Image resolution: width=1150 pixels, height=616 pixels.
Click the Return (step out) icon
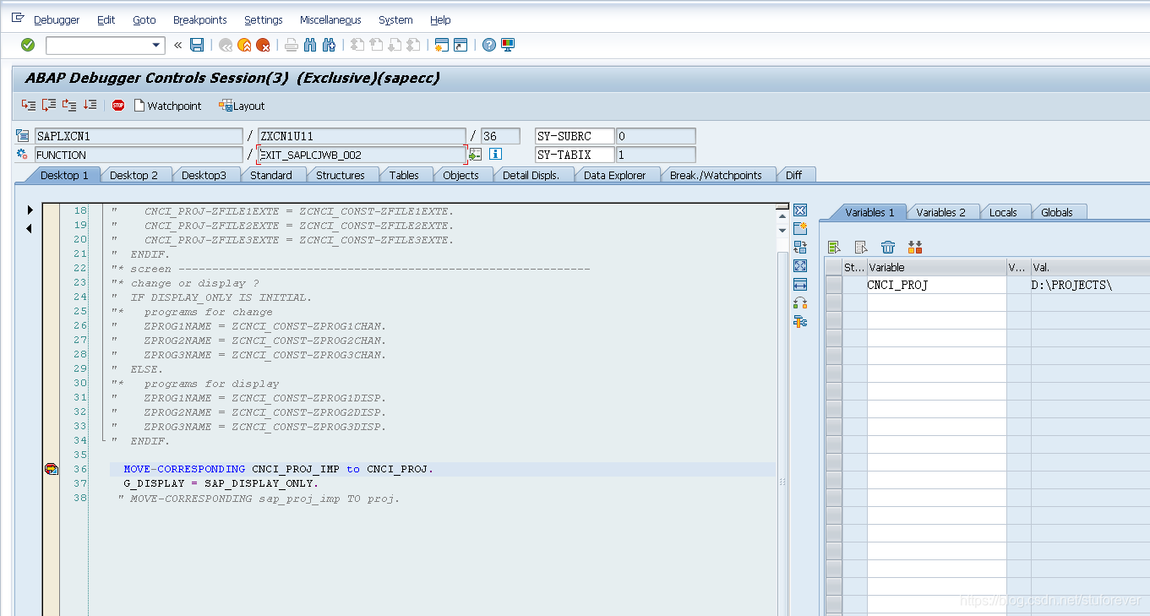(x=69, y=106)
